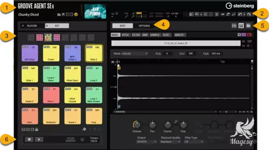
Task: Select the eighth empty pad group
Action: click(91, 38)
